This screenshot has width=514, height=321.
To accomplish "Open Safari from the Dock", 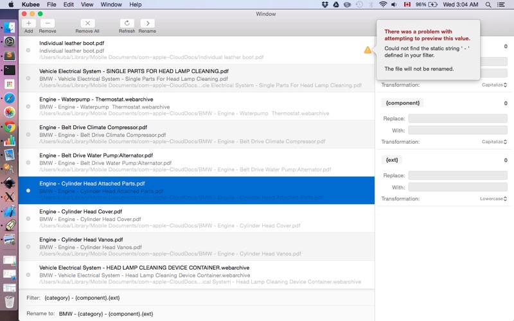I will tap(10, 98).
